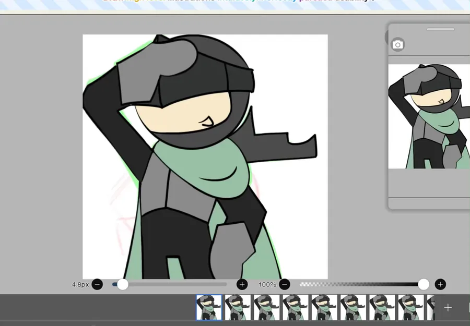The width and height of the screenshot is (470, 326).
Task: Select the second animation frame thumbnail
Action: click(x=238, y=307)
